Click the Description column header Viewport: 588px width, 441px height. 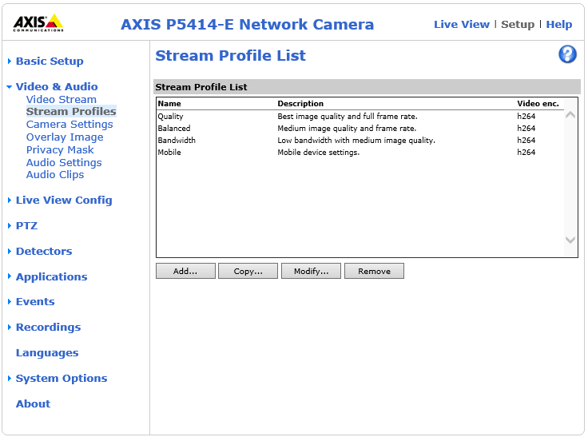tap(300, 104)
